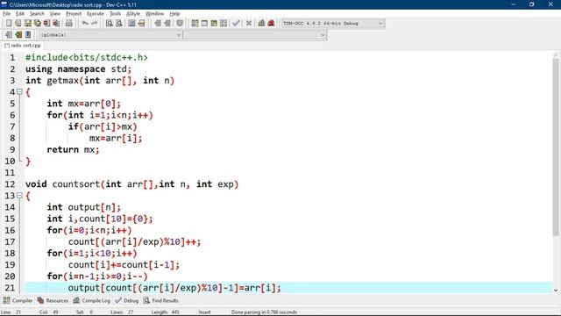Open the Edit menu
This screenshot has width=561, height=316.
[20, 14]
